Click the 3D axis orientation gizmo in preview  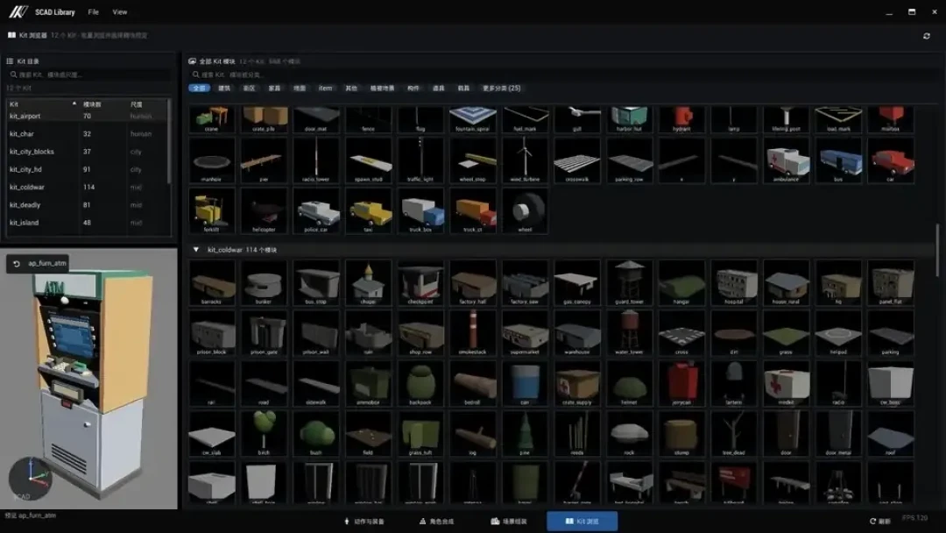30,478
